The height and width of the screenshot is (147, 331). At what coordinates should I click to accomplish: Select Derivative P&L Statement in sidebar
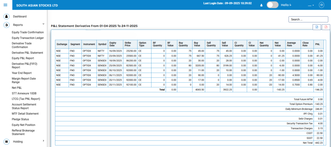coord(27,53)
